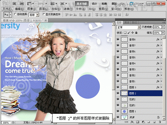The height and width of the screenshot is (125, 167).
Task: Toggle lock image pixels brush icon
Action: pos(129,32)
